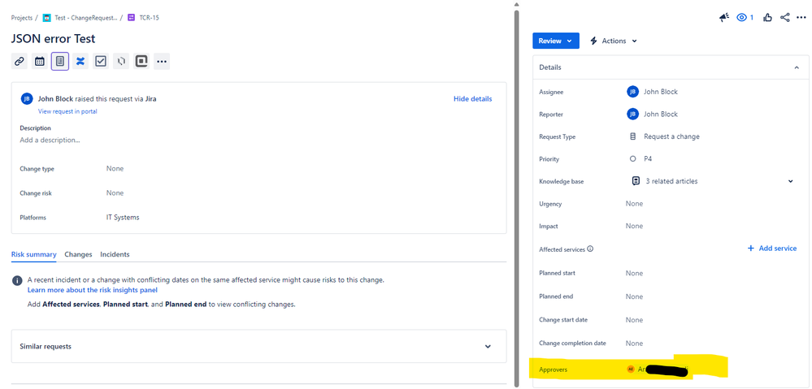Click the John Block avatar in Reporter

click(632, 114)
